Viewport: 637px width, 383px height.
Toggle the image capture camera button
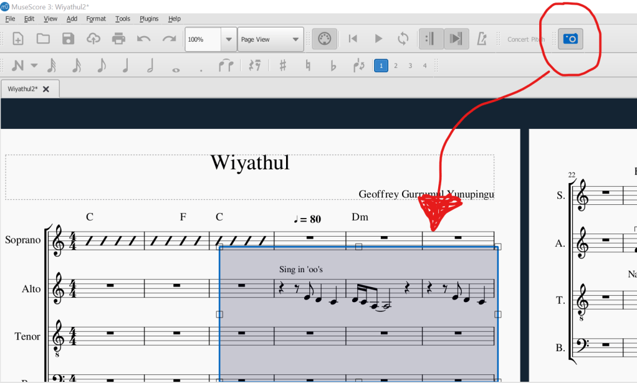point(570,39)
